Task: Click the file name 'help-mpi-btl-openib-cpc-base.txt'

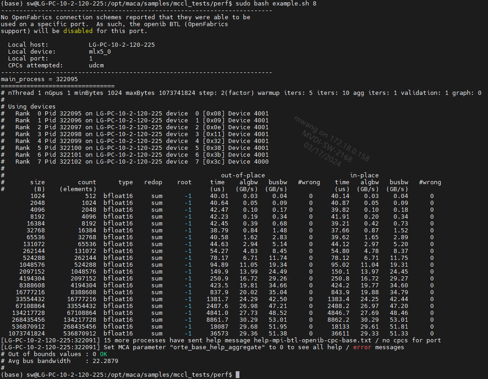Action: (312, 341)
